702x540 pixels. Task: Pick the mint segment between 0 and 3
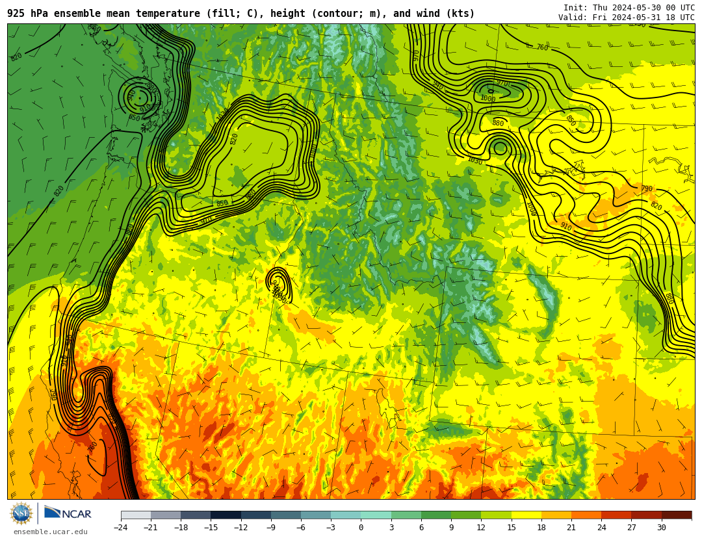376,515
